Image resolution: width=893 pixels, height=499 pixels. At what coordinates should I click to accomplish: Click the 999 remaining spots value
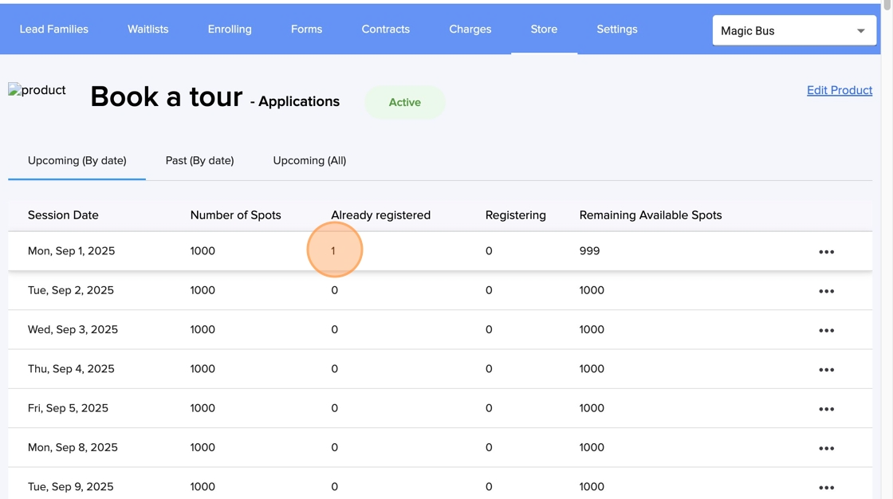[589, 251]
